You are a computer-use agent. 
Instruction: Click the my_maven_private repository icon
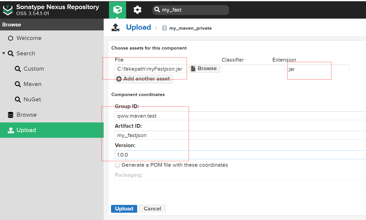point(164,28)
